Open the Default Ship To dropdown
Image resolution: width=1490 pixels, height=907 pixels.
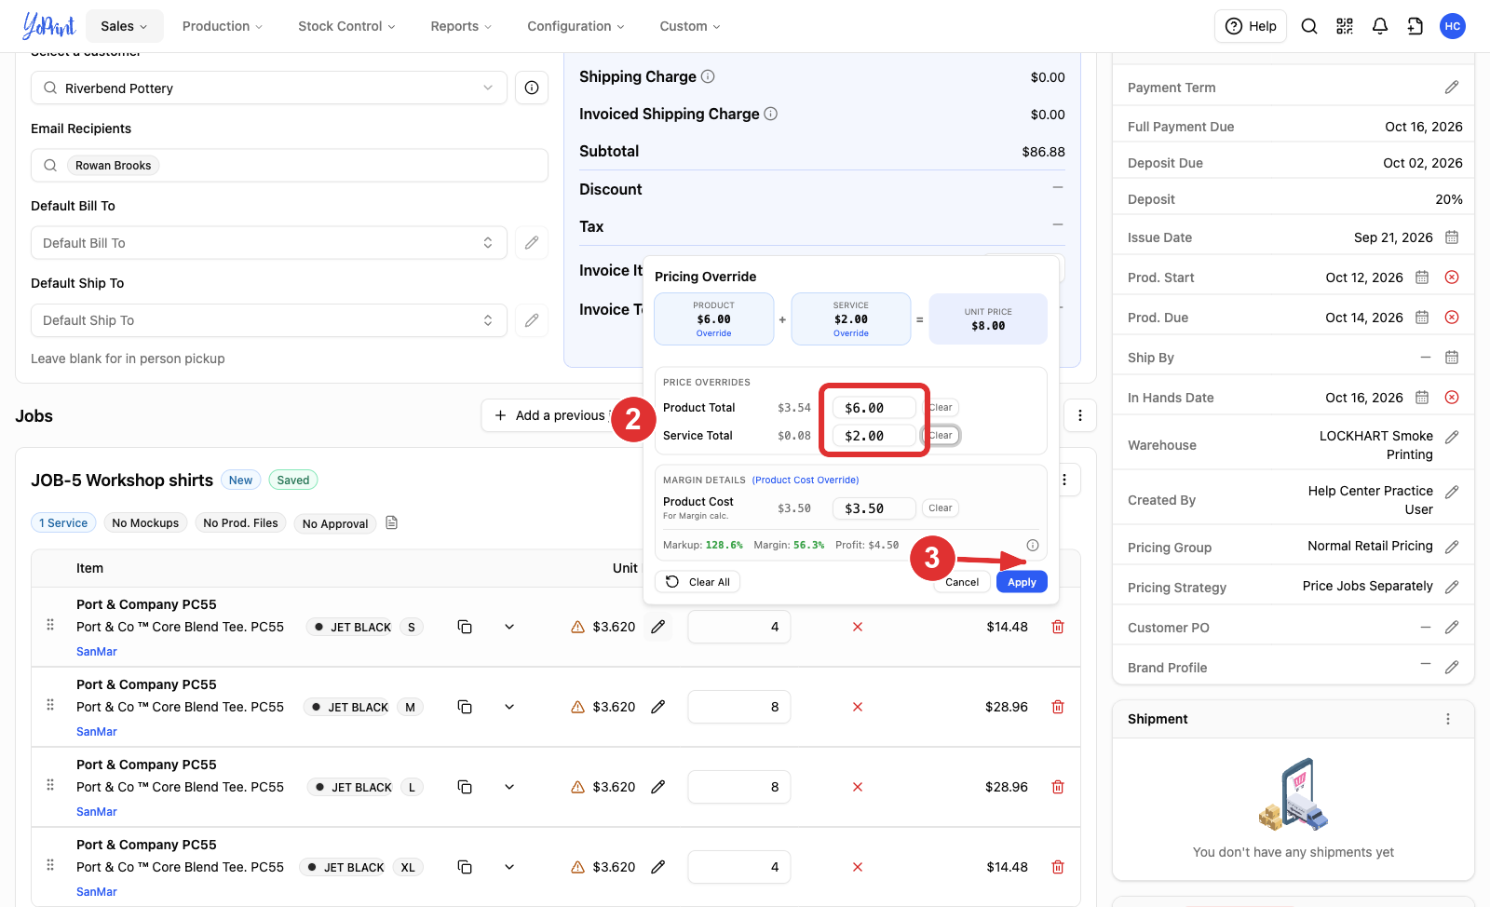click(269, 320)
